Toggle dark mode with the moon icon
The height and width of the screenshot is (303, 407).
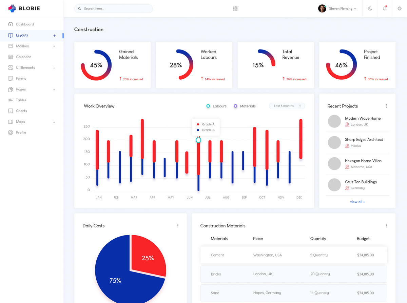pyautogui.click(x=370, y=8)
